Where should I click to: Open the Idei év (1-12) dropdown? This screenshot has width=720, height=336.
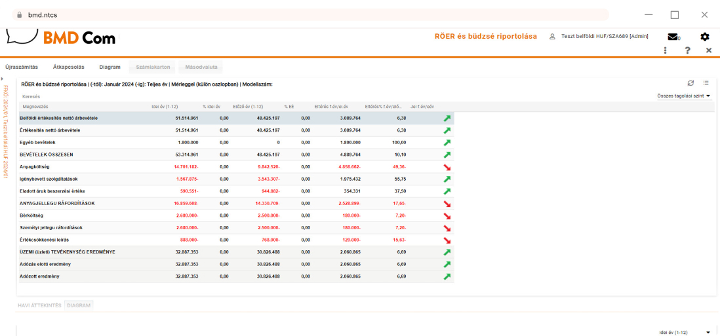point(685,332)
